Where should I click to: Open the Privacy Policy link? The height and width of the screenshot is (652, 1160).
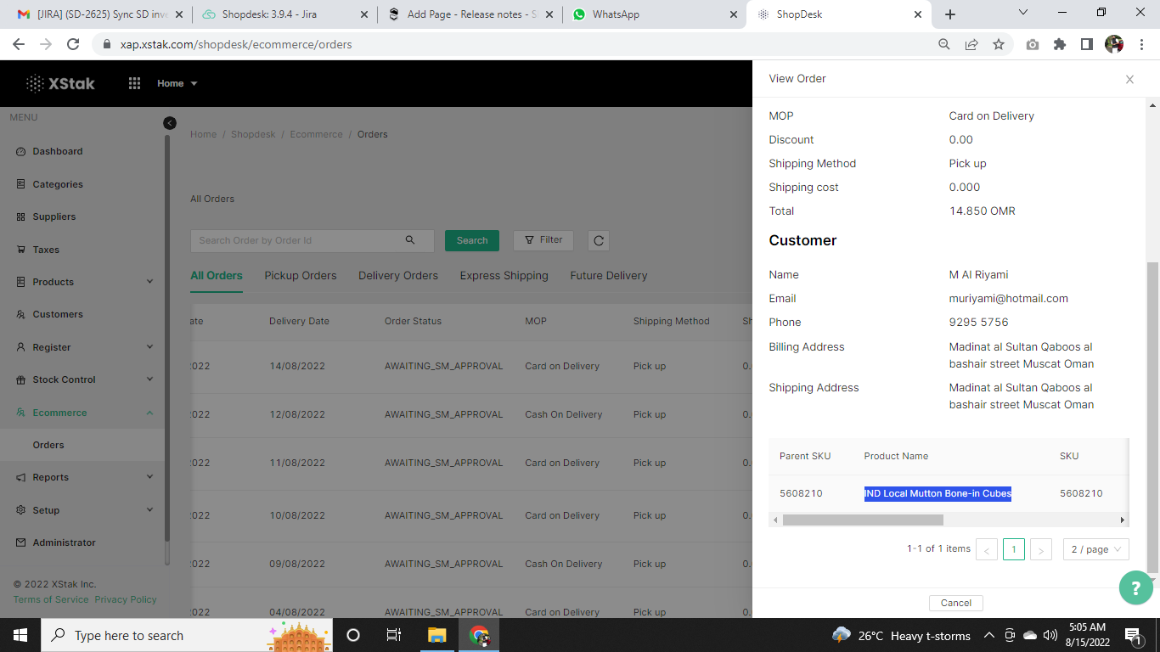[x=126, y=599]
